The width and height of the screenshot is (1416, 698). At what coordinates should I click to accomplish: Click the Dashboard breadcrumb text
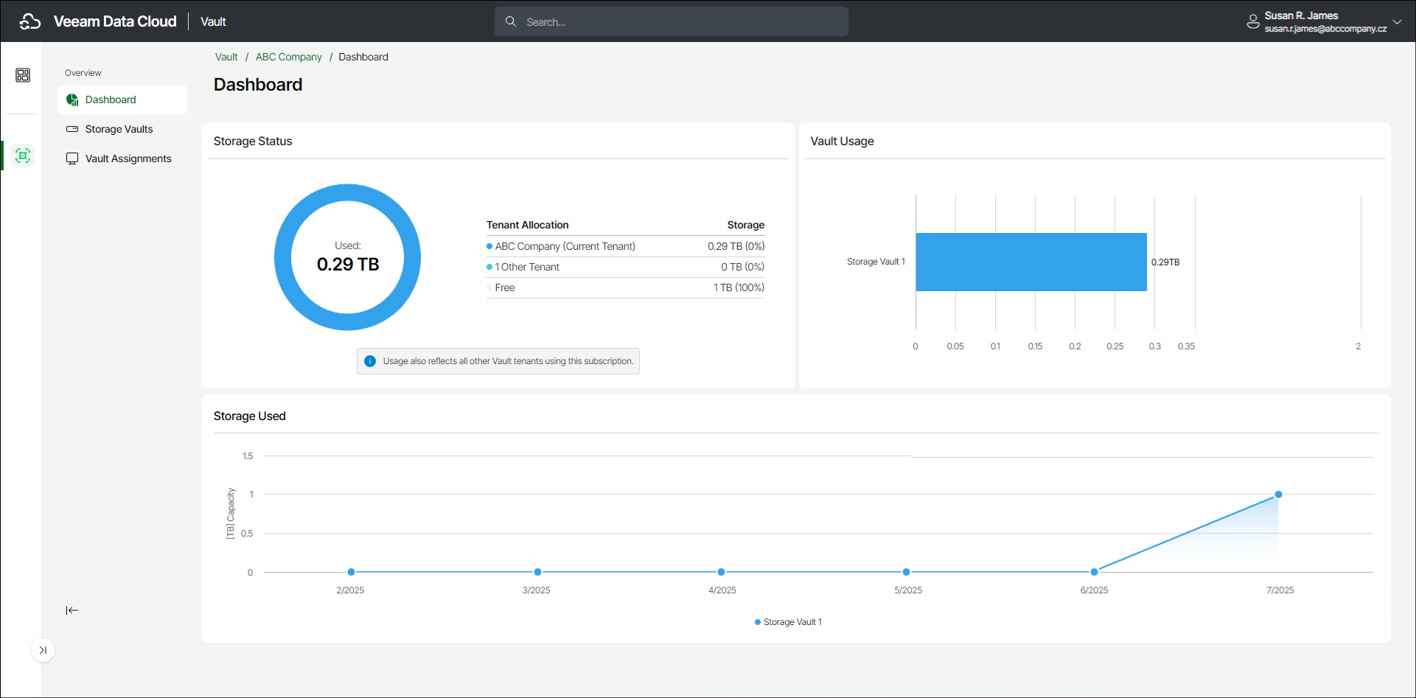click(363, 57)
